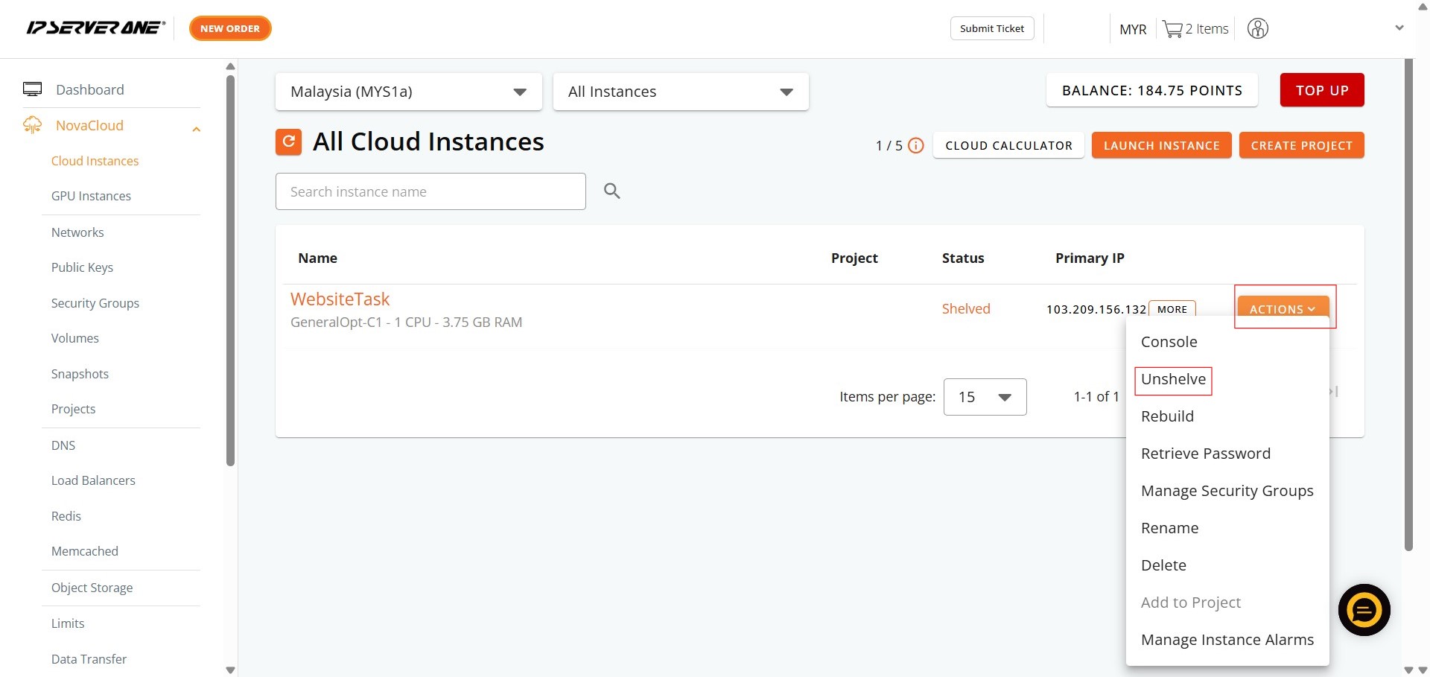Open Volumes in sidebar
1430x677 pixels.
[x=74, y=338]
